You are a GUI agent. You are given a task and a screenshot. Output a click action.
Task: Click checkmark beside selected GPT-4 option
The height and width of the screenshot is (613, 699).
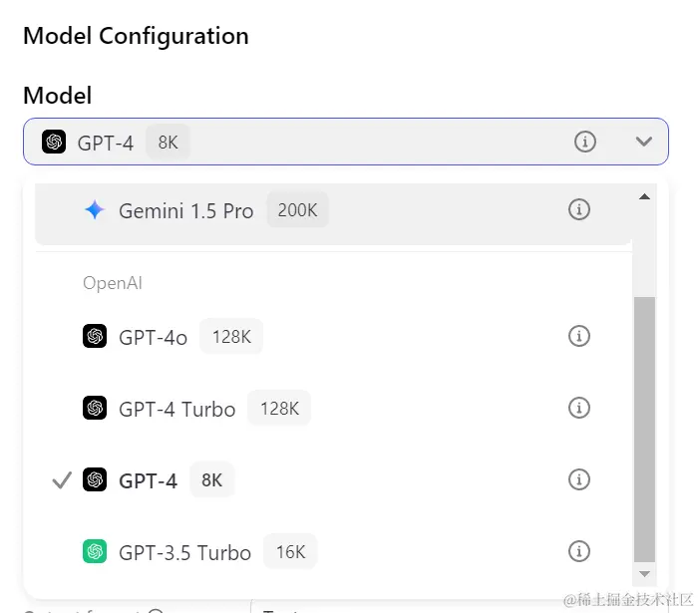(62, 480)
